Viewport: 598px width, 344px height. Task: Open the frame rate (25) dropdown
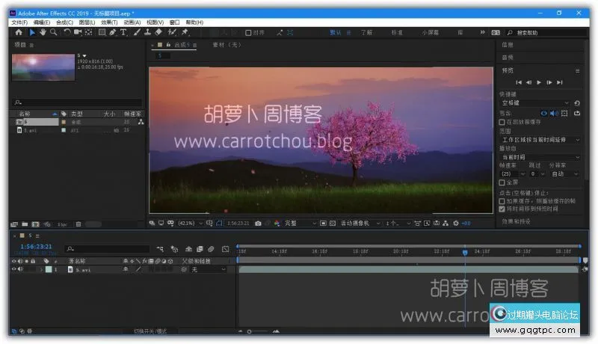tap(513, 174)
